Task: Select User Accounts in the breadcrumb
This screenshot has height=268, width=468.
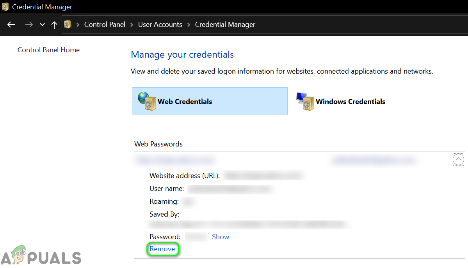Action: [160, 25]
